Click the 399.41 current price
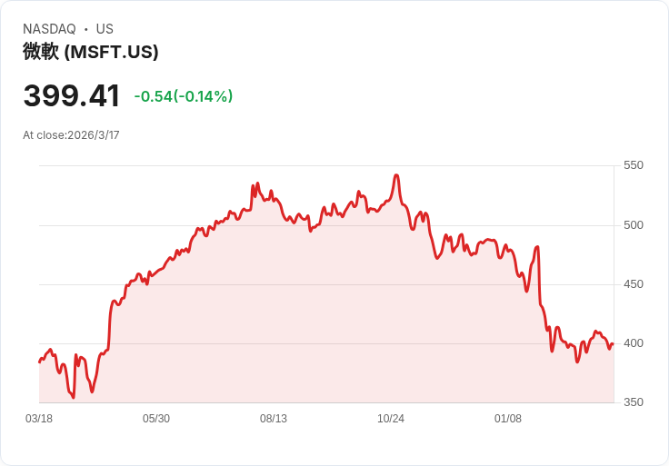 72,95
